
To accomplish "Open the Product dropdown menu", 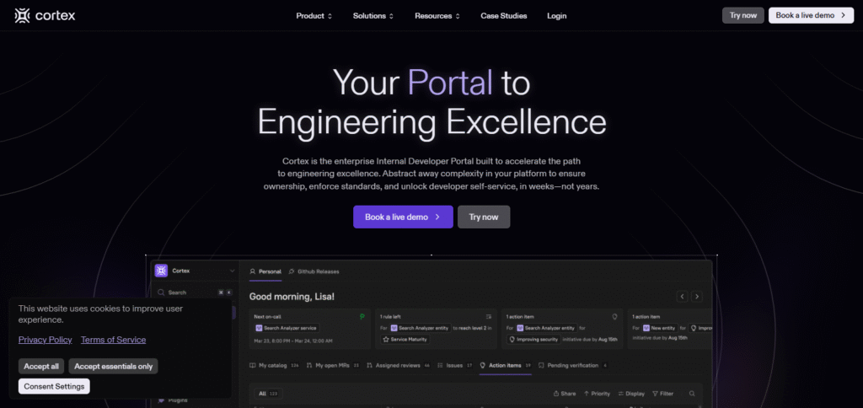I will 314,16.
